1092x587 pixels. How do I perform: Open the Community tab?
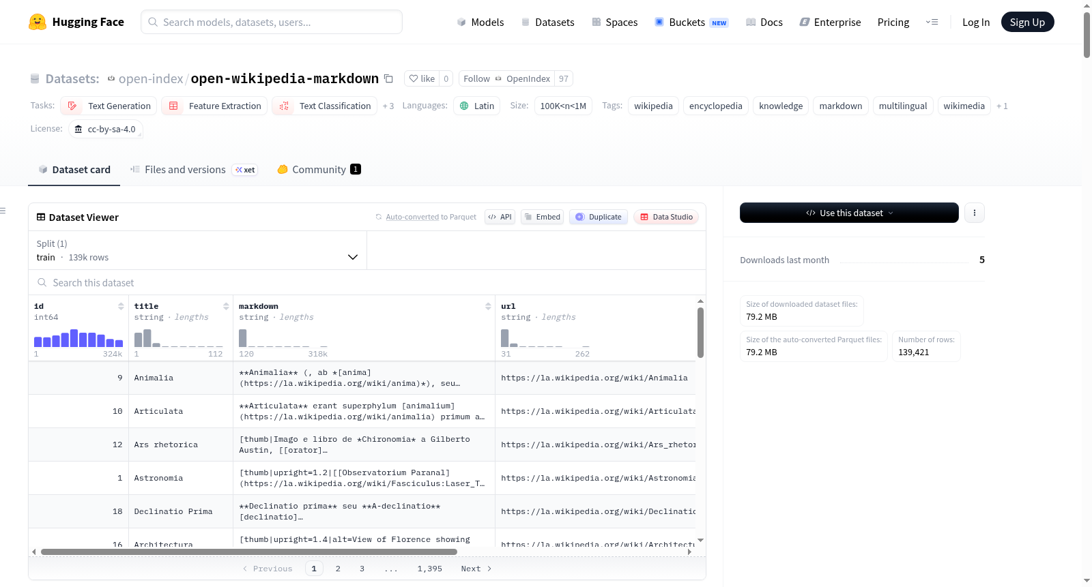pos(319,170)
